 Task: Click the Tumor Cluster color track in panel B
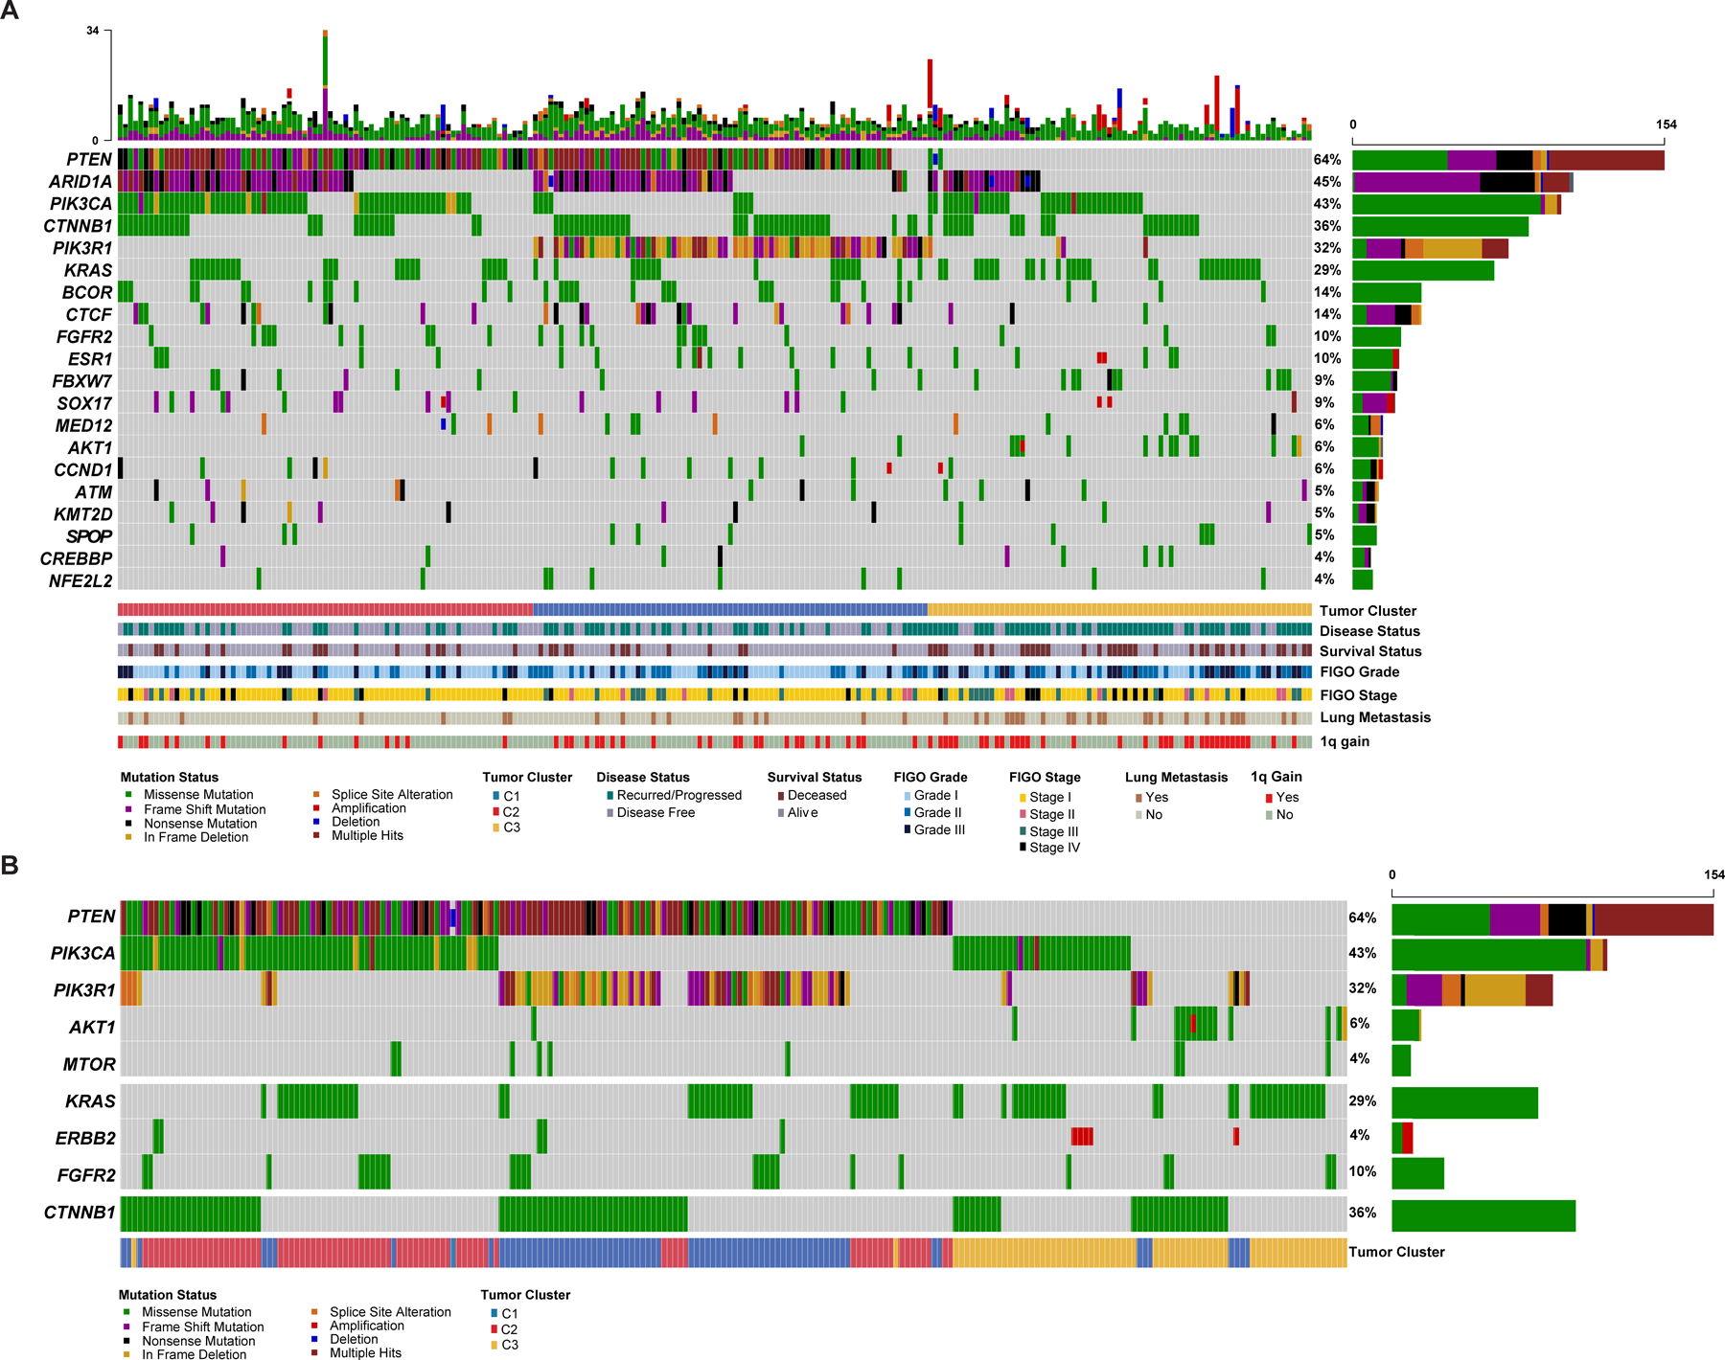(733, 1253)
